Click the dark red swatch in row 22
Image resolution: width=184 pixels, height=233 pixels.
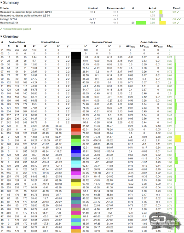point(76,126)
